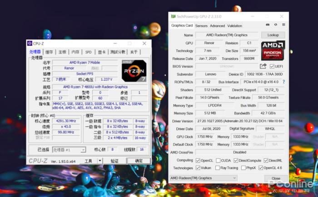Image resolution: width=318 pixels, height=197 pixels.
Task: Switch to the Sensors tab in GPU-Z
Action: tap(201, 26)
